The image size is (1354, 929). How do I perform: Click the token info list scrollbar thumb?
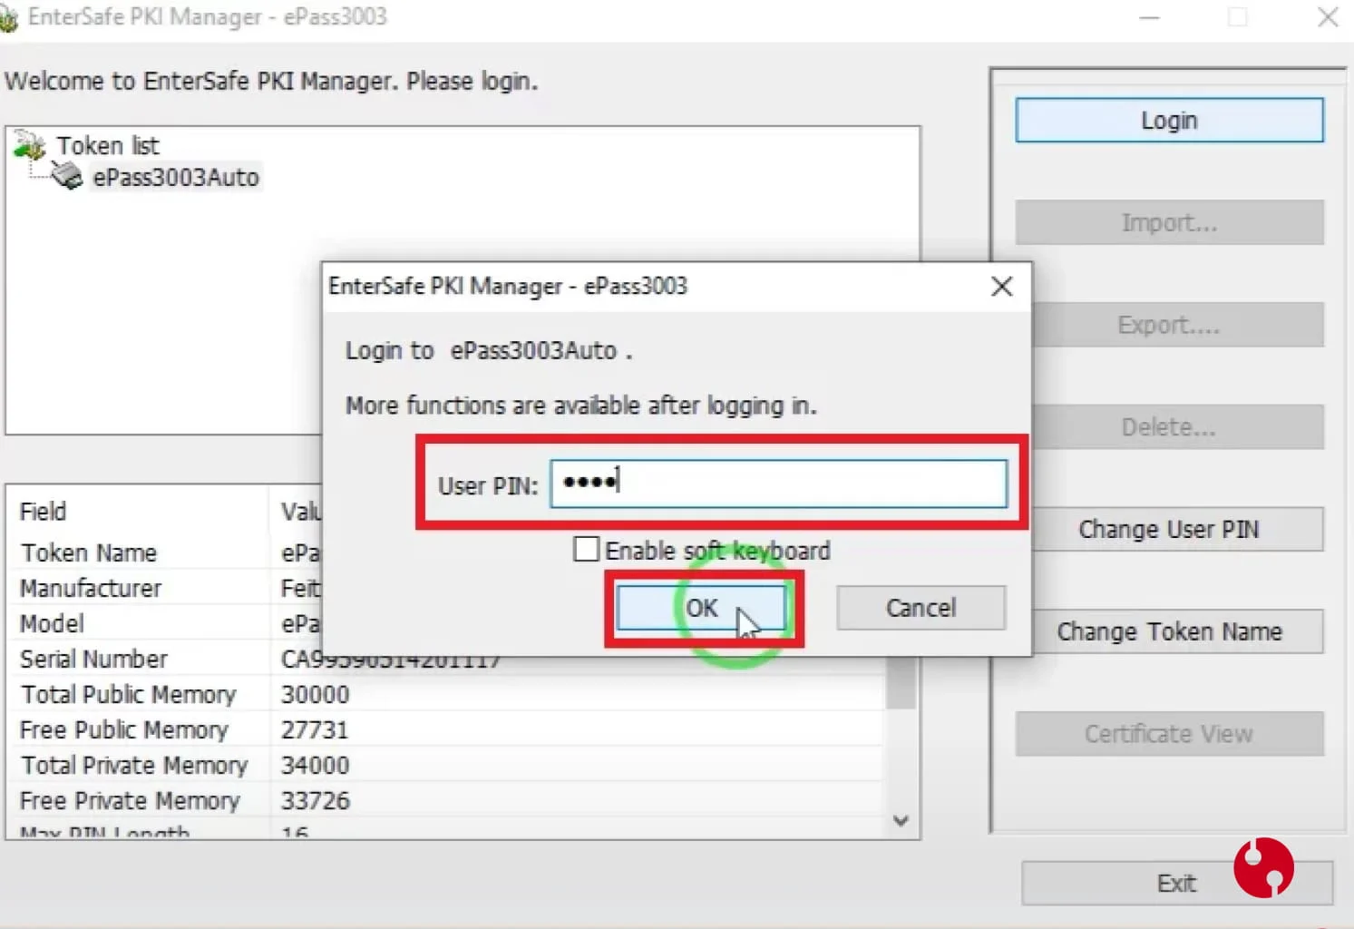point(901,681)
